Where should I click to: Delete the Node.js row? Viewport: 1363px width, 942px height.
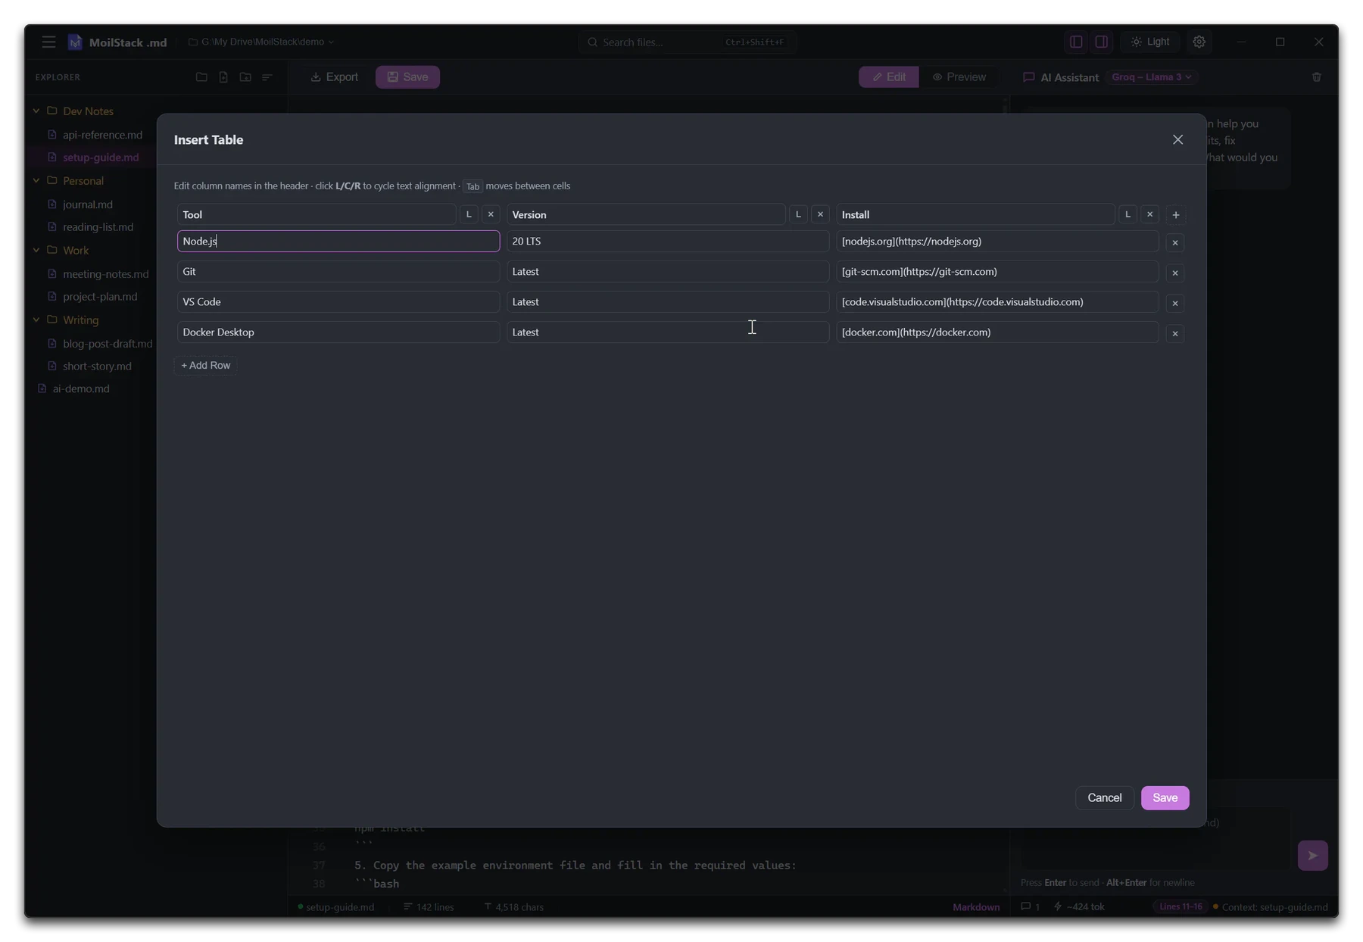coord(1175,242)
